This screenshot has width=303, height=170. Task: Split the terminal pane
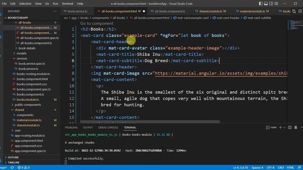tap(290, 127)
